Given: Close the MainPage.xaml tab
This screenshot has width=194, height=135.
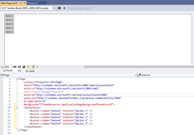Looking at the screenshot, I should tap(24, 3).
